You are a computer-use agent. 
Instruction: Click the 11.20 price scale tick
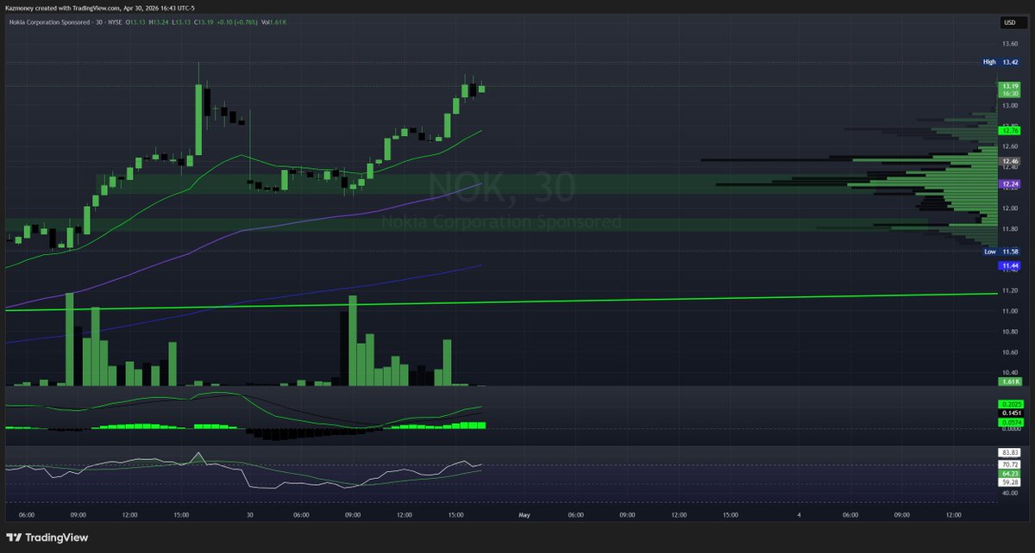click(1009, 290)
